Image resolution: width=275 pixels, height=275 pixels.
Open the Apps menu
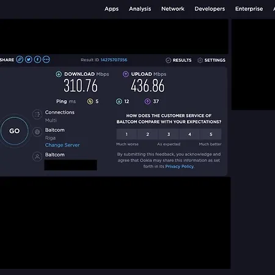coord(111,9)
